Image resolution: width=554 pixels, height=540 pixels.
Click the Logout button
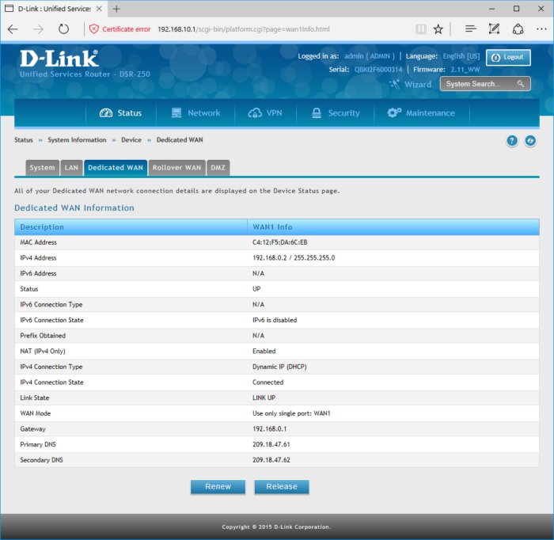pos(508,57)
